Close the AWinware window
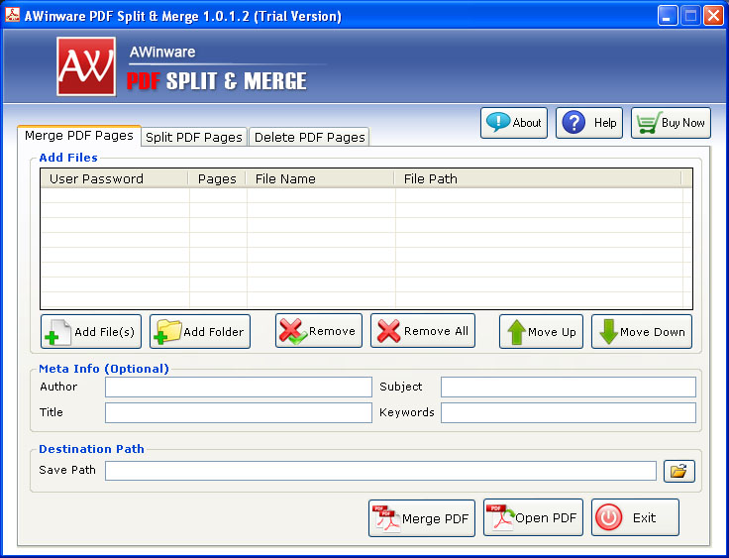This screenshot has height=558, width=729. tap(713, 16)
